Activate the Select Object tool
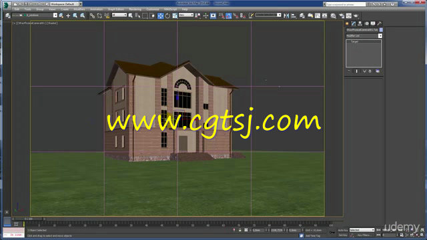The image size is (427, 240). [x=131, y=16]
